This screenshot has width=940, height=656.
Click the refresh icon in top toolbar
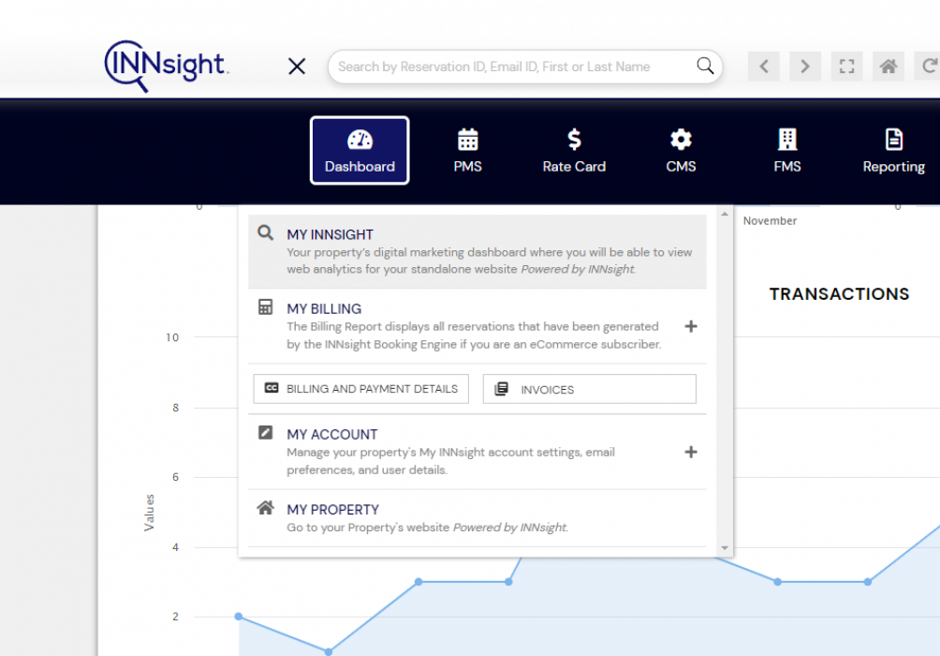coord(929,67)
